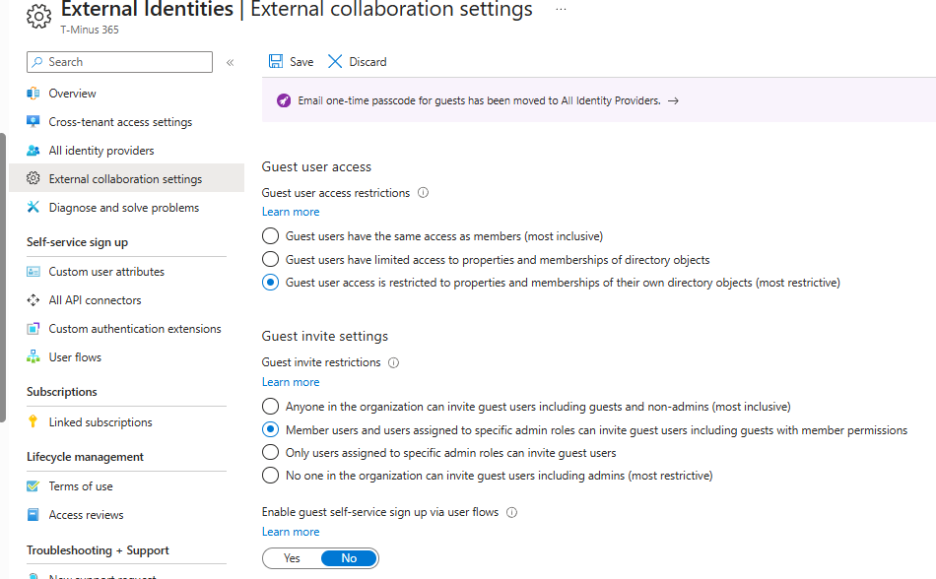This screenshot has width=936, height=579.
Task: Click the Overview info icon in sidebar
Action: click(x=33, y=94)
